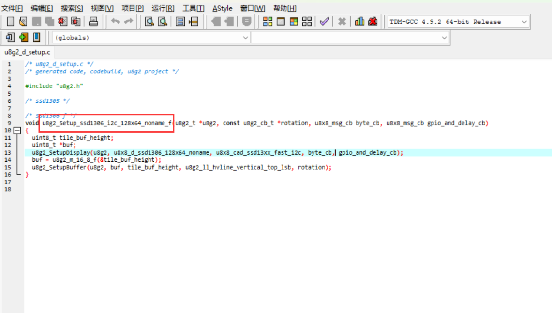
Task: Open Replace with second magnifier icon
Action: coord(163,21)
